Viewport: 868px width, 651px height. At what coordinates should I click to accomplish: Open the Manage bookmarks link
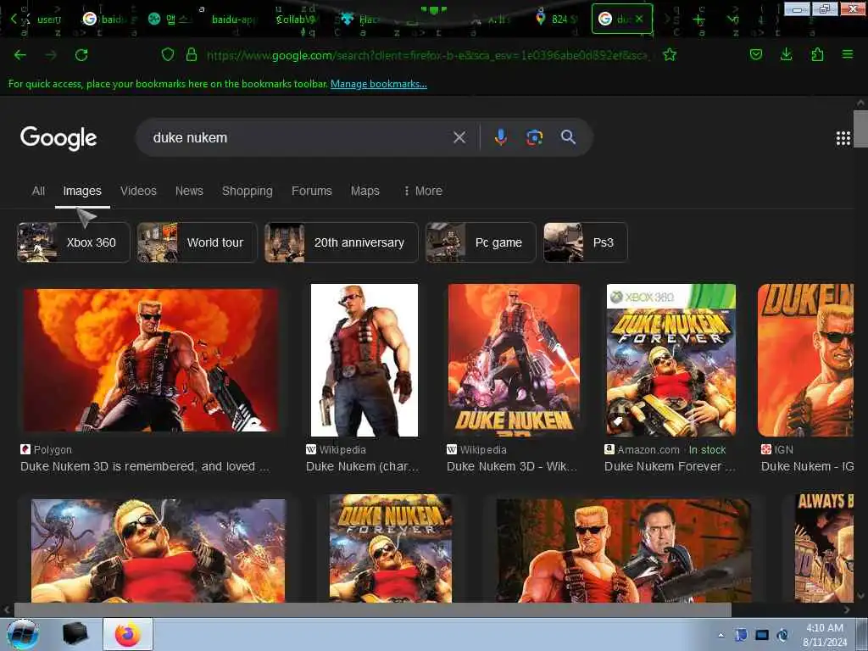(379, 84)
